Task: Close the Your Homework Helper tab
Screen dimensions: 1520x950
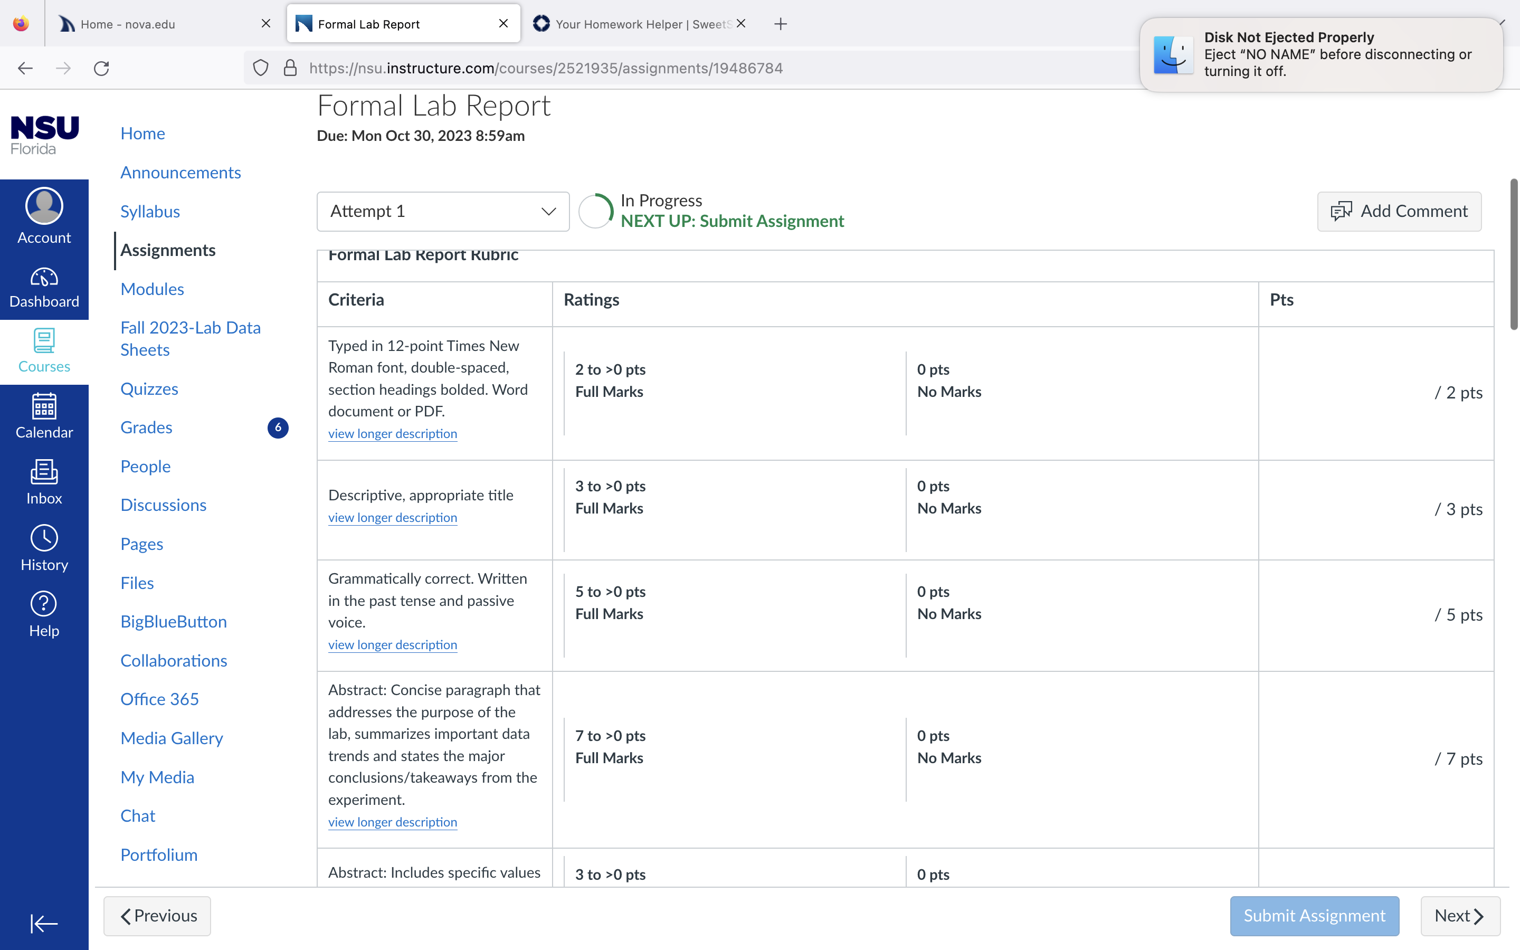Action: click(x=741, y=23)
